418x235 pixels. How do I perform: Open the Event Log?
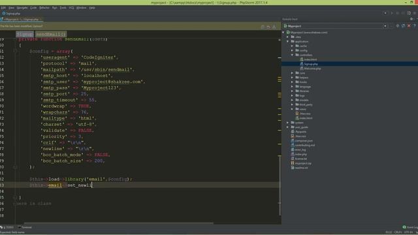point(410,227)
